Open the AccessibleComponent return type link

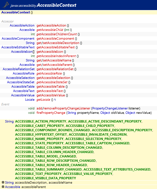(x=18, y=39)
